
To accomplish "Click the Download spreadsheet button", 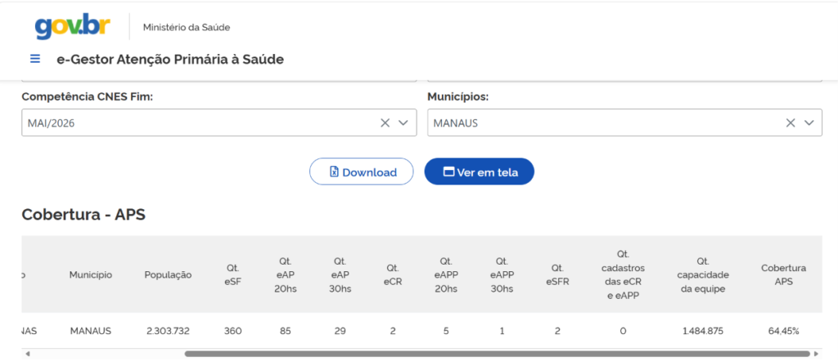I will 361,172.
